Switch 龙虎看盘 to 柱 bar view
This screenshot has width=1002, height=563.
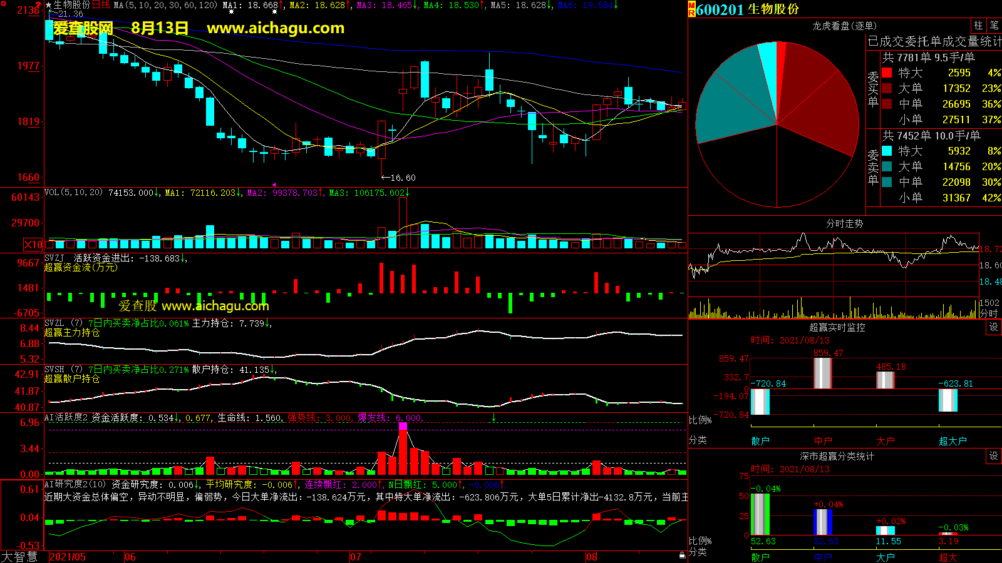coord(978,25)
